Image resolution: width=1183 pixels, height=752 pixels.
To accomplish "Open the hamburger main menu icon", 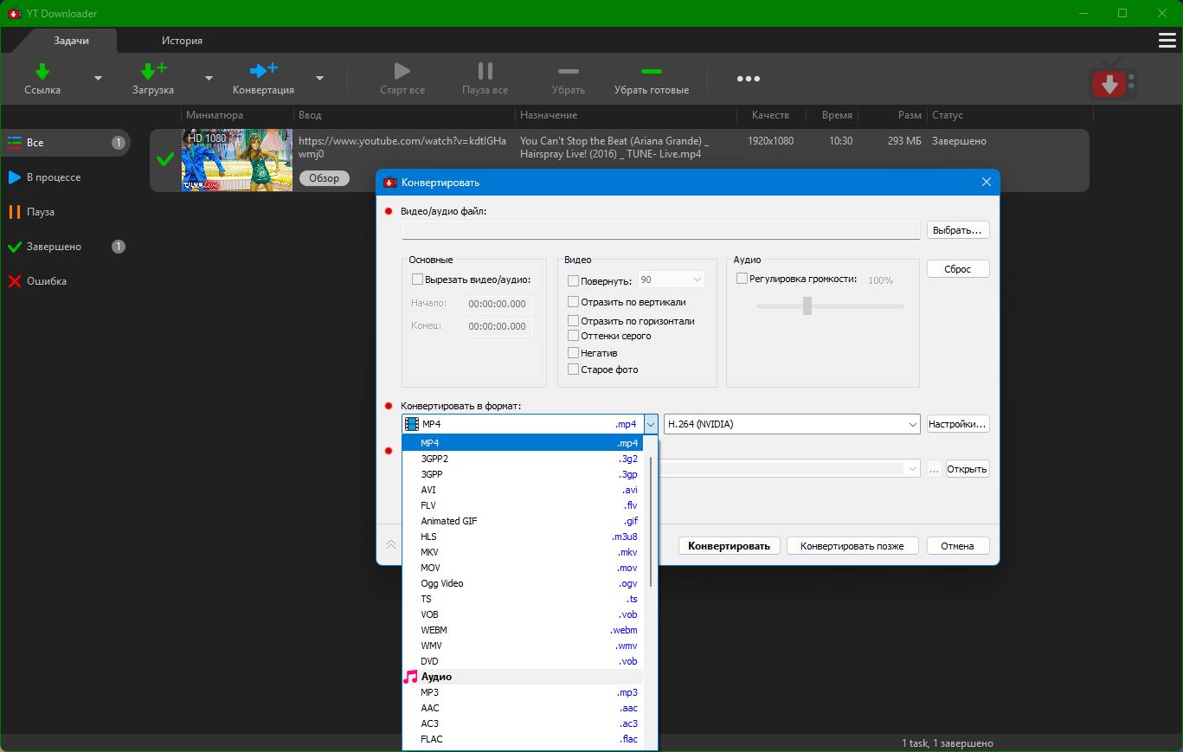I will [x=1167, y=41].
